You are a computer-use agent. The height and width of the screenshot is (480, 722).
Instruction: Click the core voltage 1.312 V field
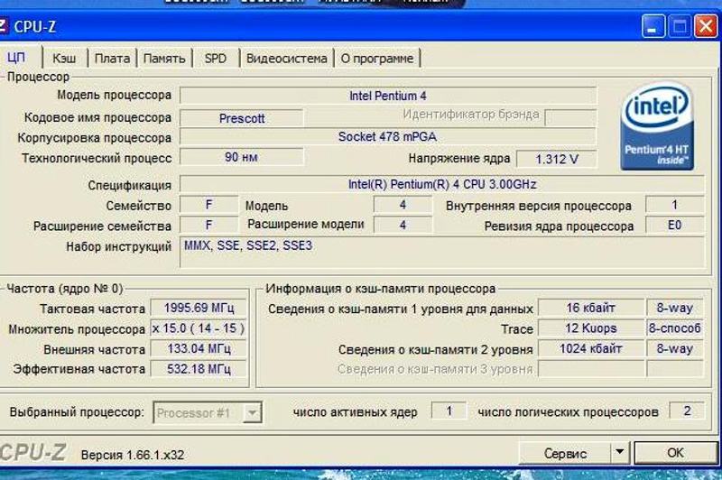[x=557, y=159]
